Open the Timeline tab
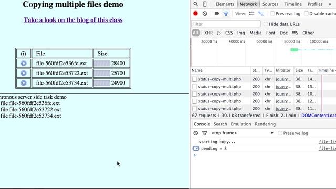Screen dimensions: 336x189 pyautogui.click(x=293, y=4)
